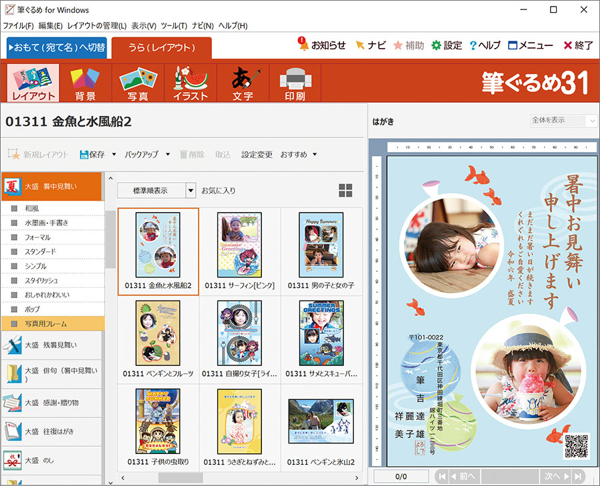Viewport: 600px width, 486px height.
Task: Select the 背景 (Background) tool
Action: pyautogui.click(x=85, y=82)
